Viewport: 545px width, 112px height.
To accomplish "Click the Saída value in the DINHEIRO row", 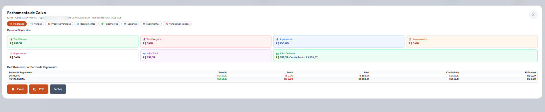I will point(288,76).
